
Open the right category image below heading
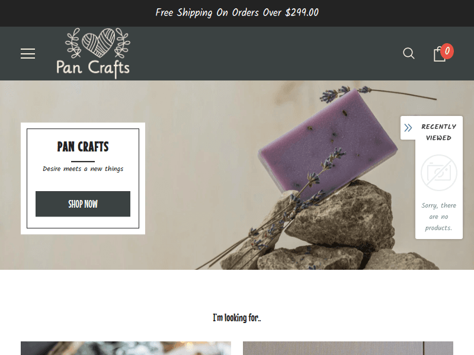(x=348, y=348)
